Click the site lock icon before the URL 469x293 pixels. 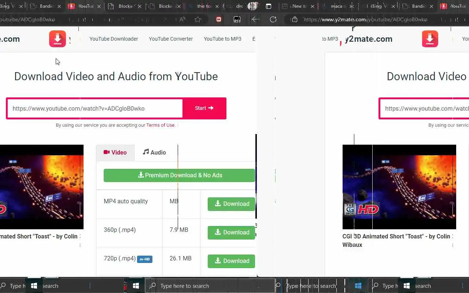[x=295, y=19]
